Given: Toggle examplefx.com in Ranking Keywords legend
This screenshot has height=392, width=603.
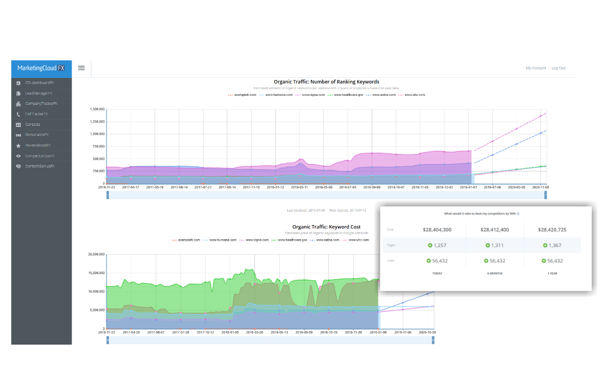Looking at the screenshot, I should (243, 95).
